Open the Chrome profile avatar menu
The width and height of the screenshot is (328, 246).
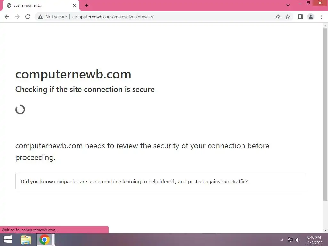(x=311, y=17)
